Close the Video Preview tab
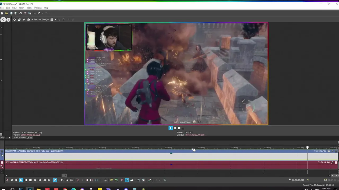Image resolution: width=339 pixels, height=190 pixels. [31, 137]
